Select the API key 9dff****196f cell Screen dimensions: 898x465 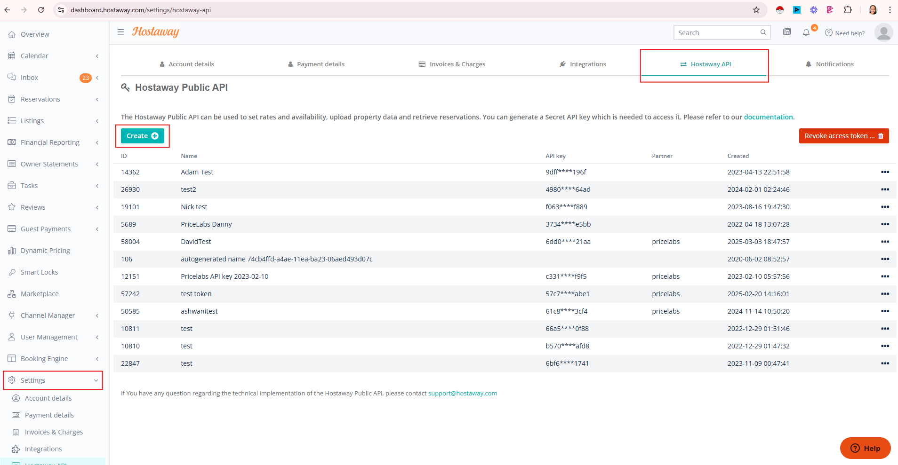point(566,172)
